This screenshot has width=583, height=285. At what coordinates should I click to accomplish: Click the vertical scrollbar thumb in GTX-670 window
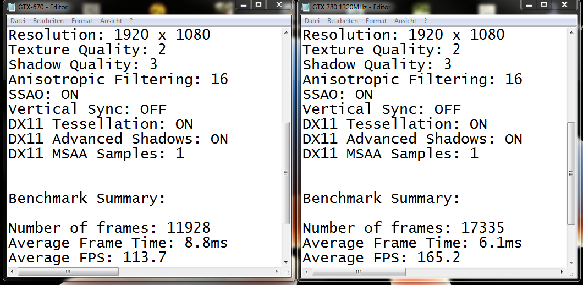pos(286,173)
